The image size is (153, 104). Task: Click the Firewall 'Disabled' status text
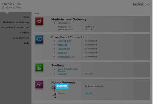[88, 74]
